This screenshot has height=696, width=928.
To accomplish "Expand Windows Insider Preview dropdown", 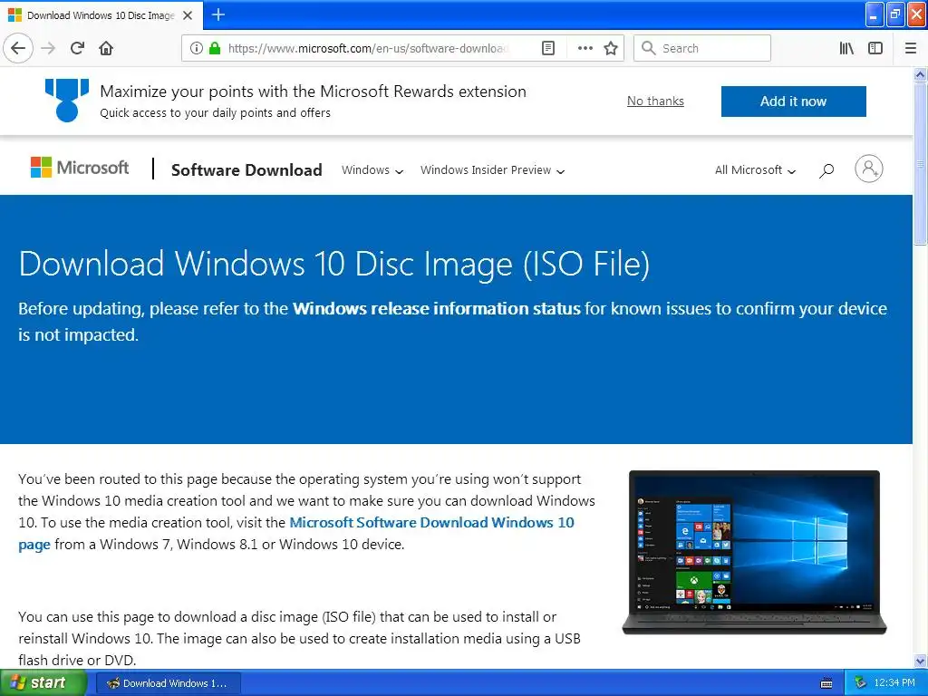I will (492, 170).
